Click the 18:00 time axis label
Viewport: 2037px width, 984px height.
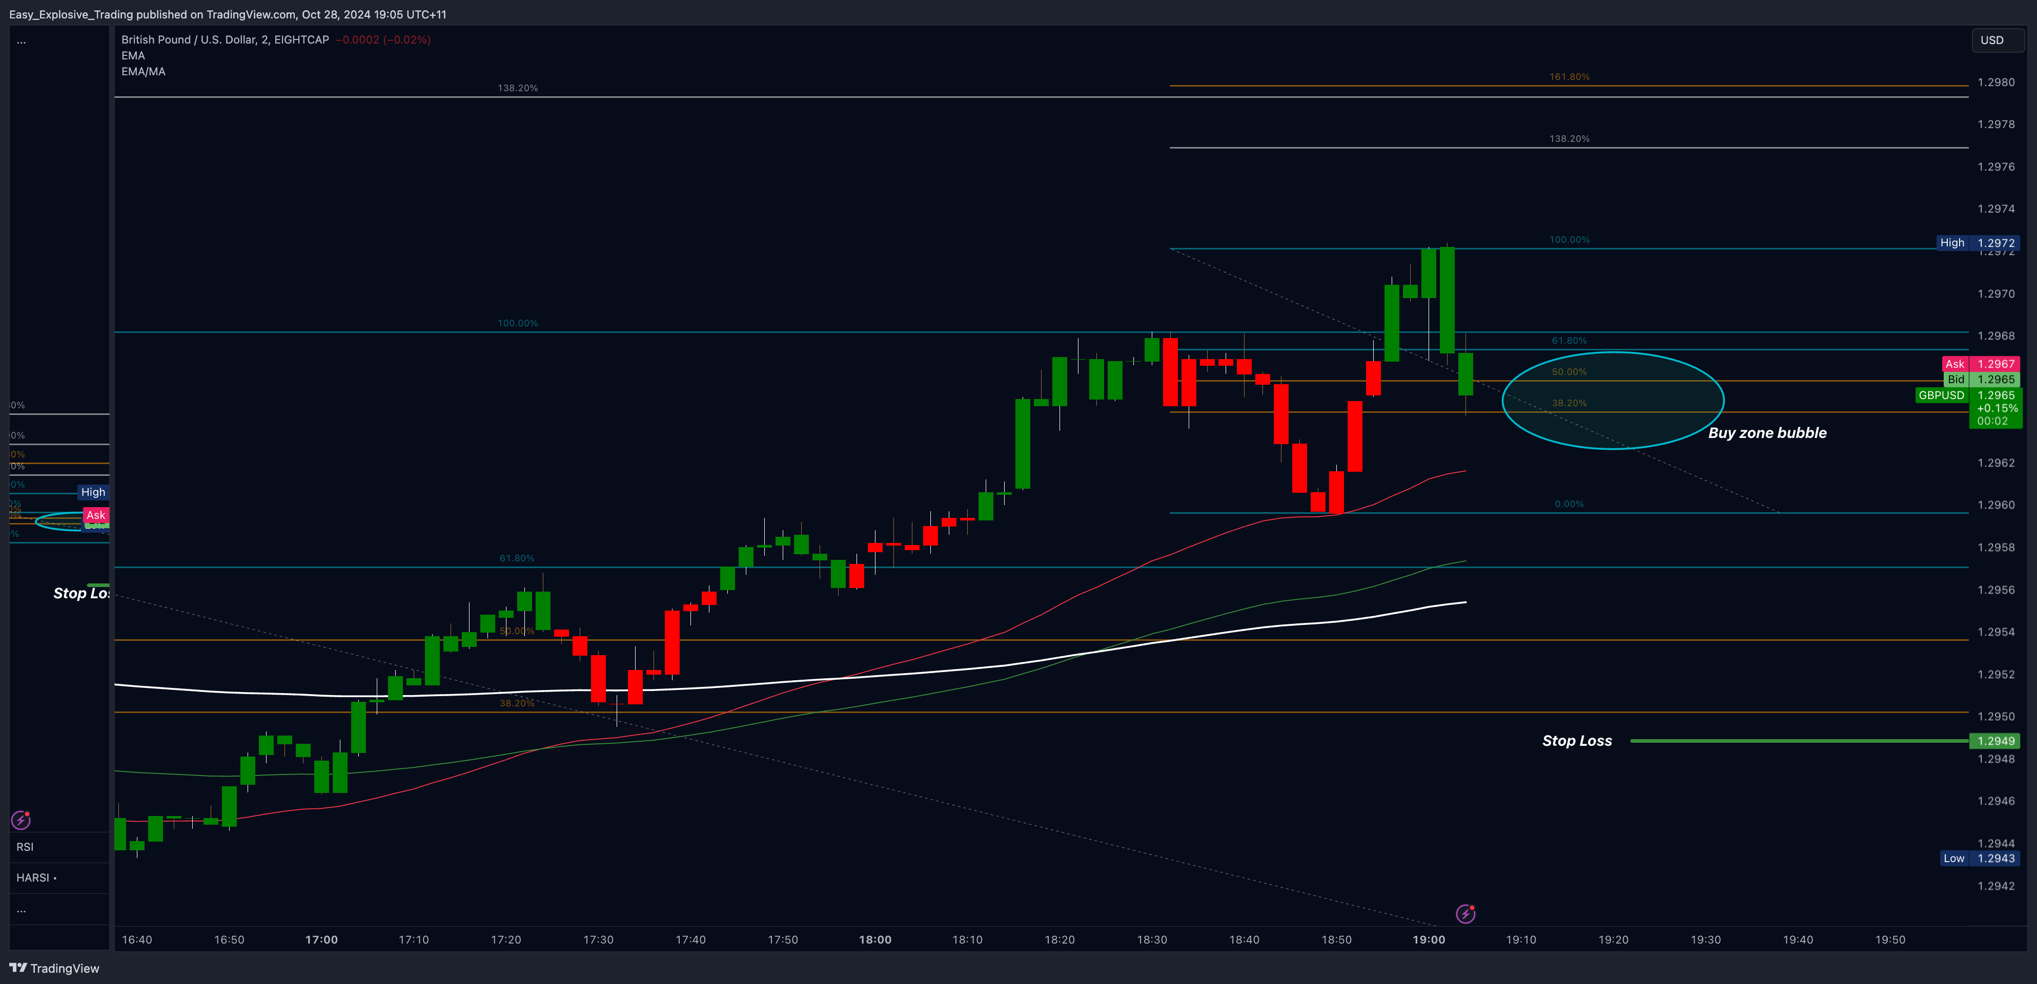click(x=874, y=940)
